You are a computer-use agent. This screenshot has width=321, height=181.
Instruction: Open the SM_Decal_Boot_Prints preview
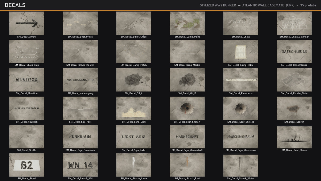point(80,23)
